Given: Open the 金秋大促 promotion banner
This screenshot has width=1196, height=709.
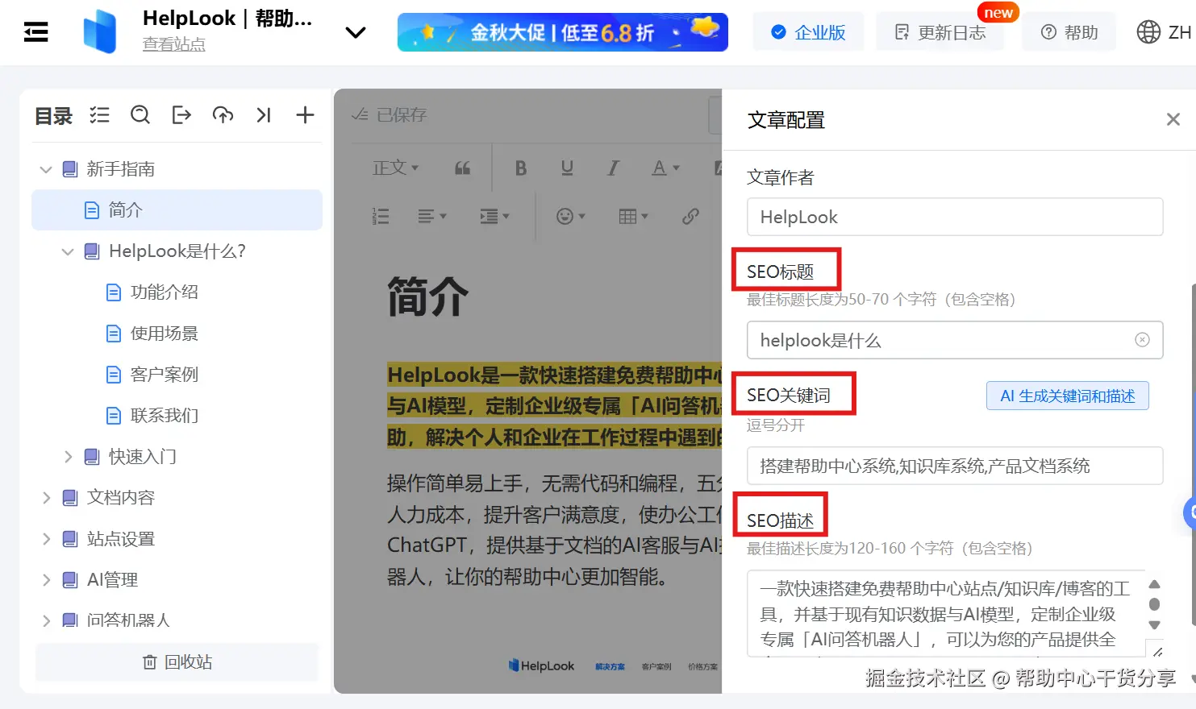Looking at the screenshot, I should coord(563,32).
